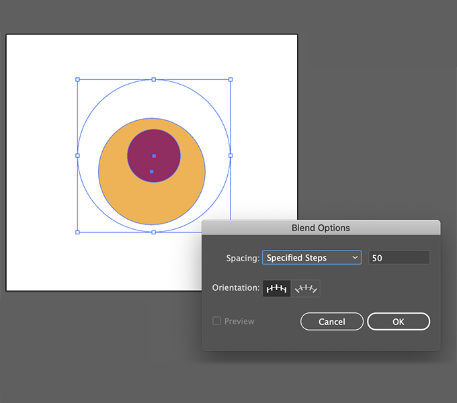Click the "Spacing:" label
Image resolution: width=457 pixels, height=403 pixels.
pyautogui.click(x=243, y=258)
